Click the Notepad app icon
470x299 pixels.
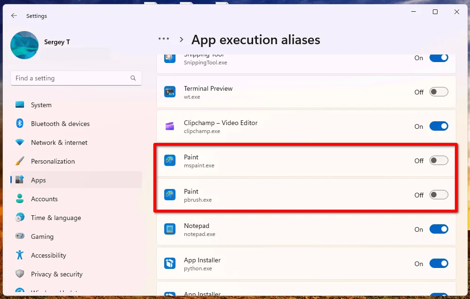(170, 229)
